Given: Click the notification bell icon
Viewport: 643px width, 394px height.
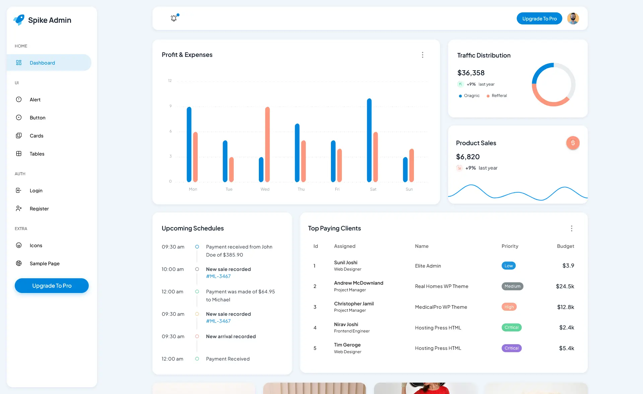Looking at the screenshot, I should [173, 18].
